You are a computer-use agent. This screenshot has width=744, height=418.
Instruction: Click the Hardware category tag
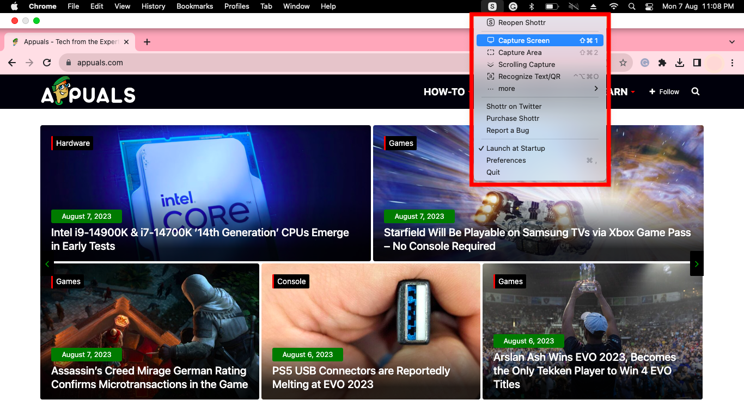point(72,143)
